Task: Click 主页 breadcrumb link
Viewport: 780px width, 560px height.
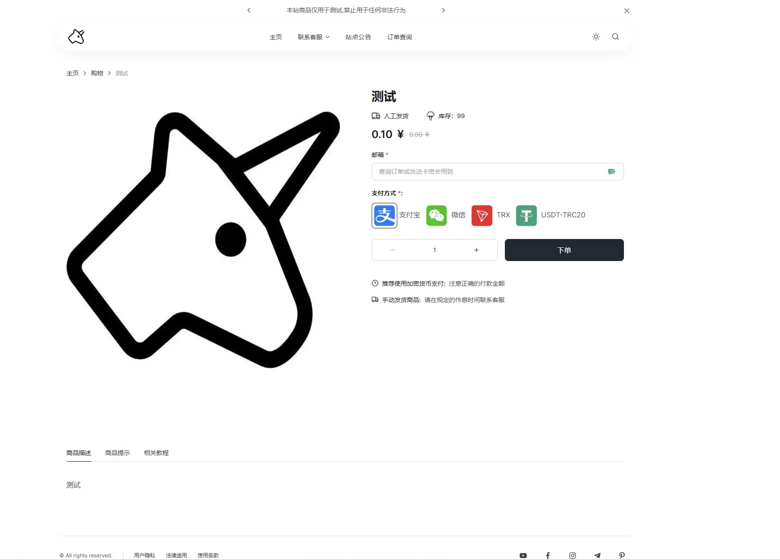Action: [72, 73]
